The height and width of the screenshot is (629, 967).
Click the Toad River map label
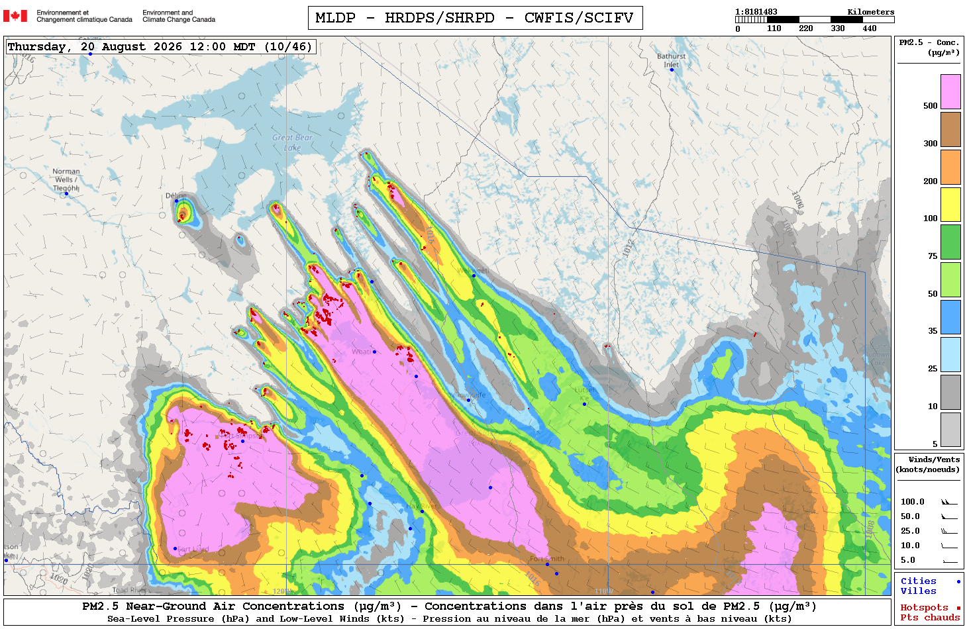pos(129,590)
